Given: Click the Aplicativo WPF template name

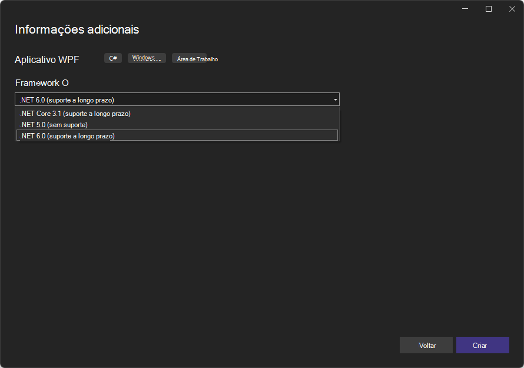Looking at the screenshot, I should [47, 59].
